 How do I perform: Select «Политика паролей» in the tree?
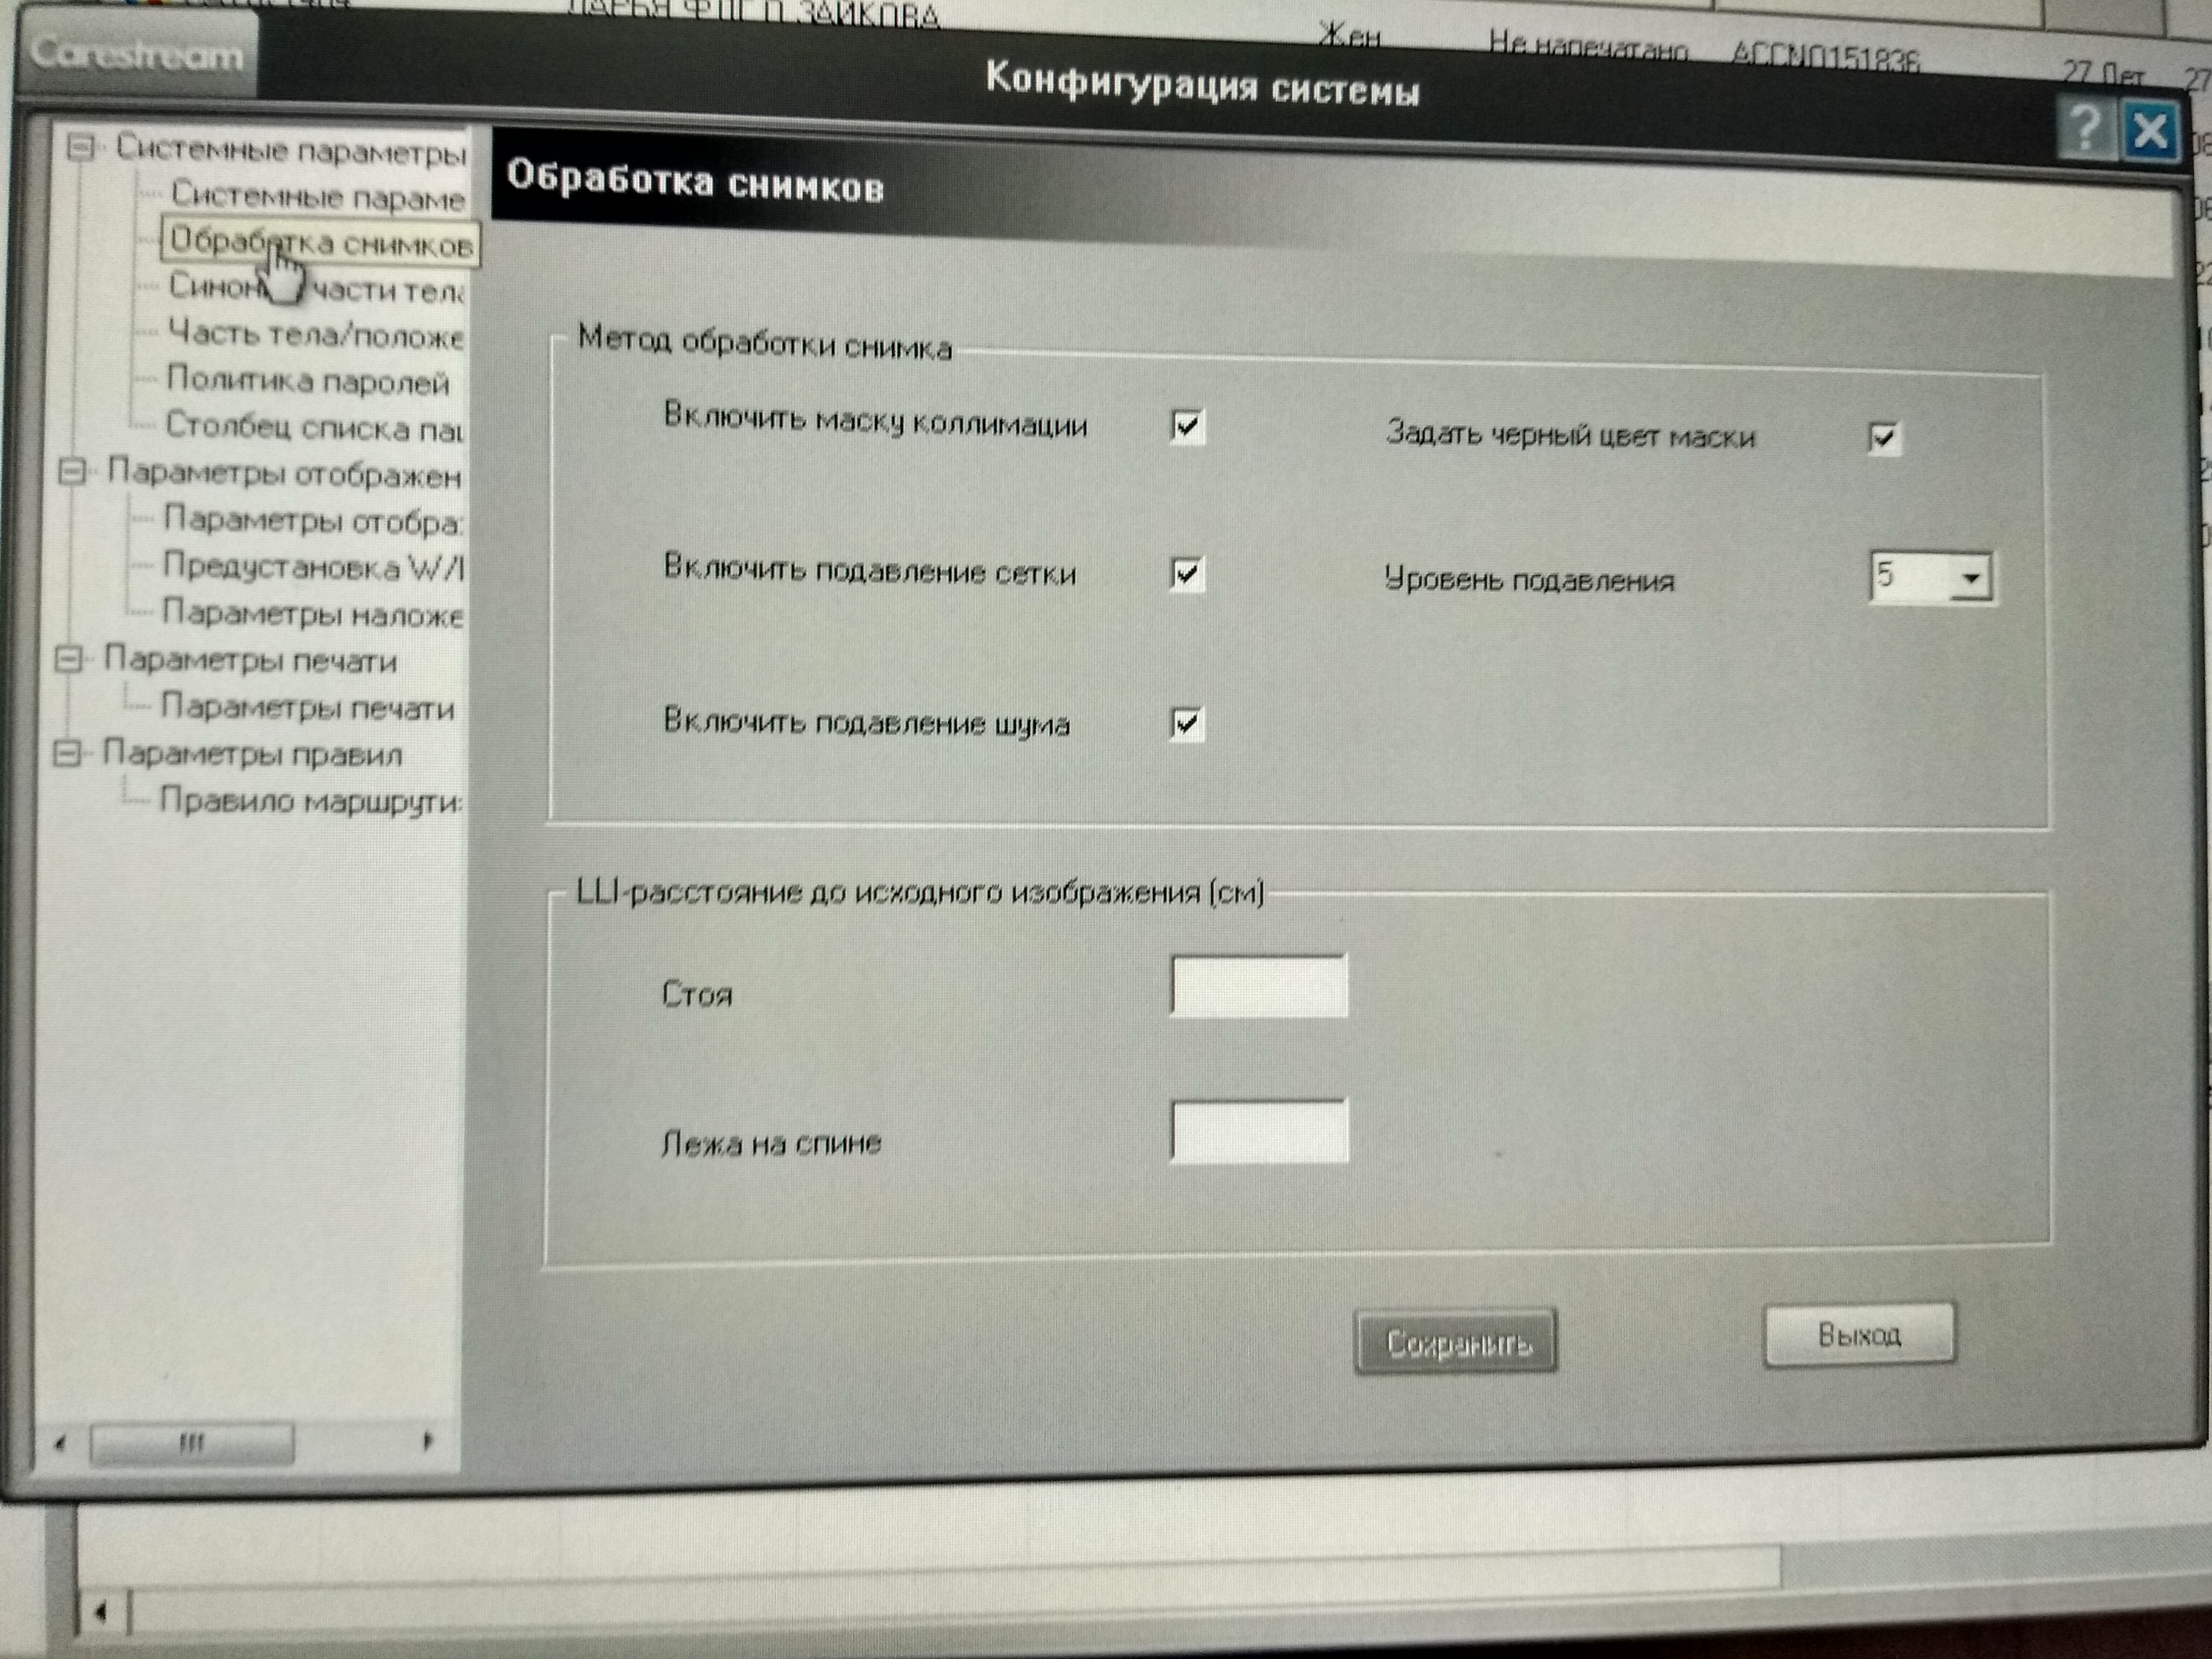(307, 381)
